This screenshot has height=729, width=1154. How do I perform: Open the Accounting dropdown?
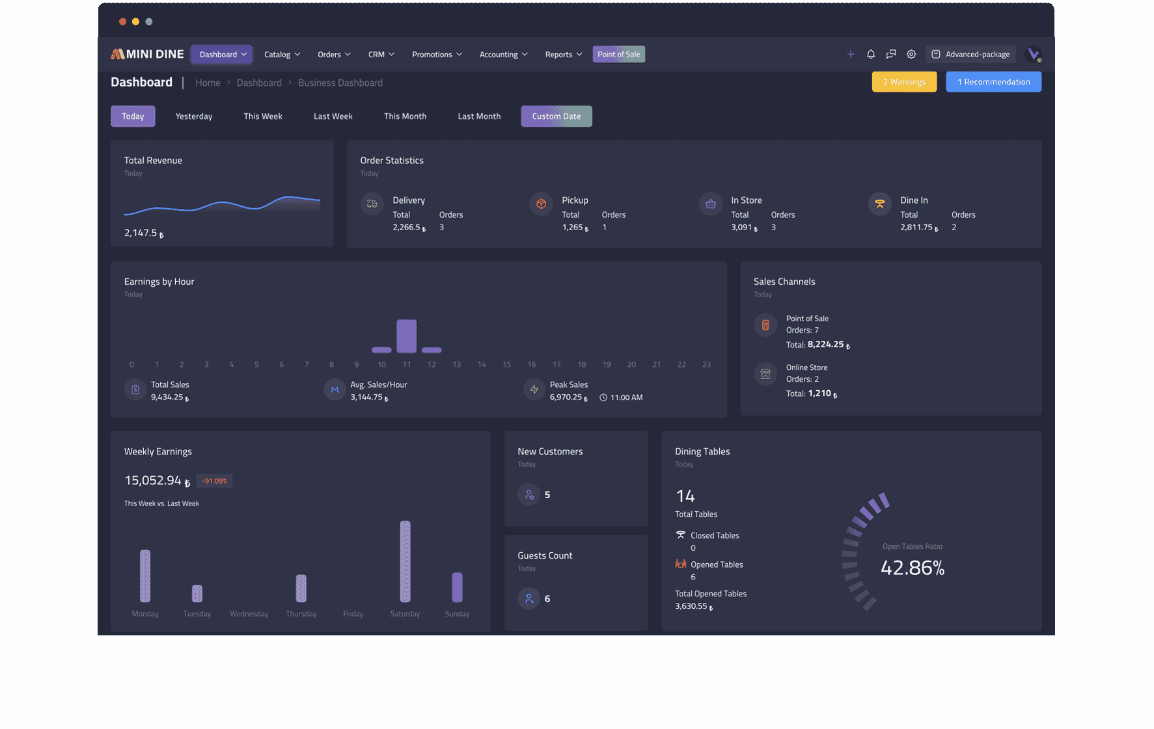pyautogui.click(x=503, y=55)
